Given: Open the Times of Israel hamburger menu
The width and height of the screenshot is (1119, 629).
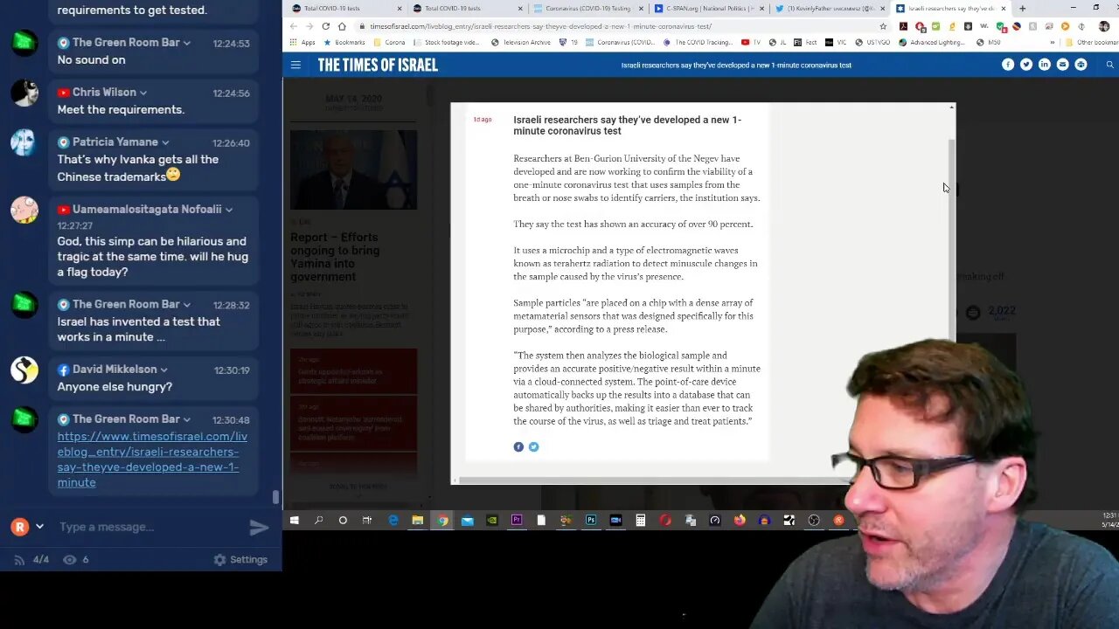Looking at the screenshot, I should click(x=295, y=65).
